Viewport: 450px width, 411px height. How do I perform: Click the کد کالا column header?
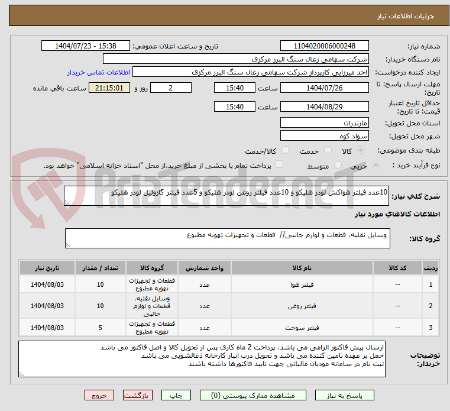point(397,268)
